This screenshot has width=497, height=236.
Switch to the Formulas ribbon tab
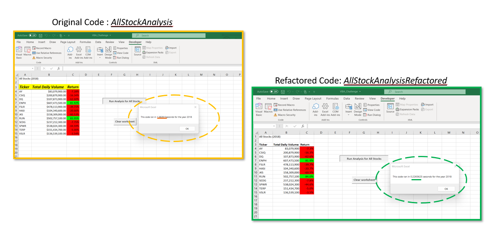pyautogui.click(x=85, y=42)
